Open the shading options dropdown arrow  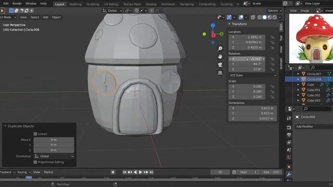tap(280, 17)
